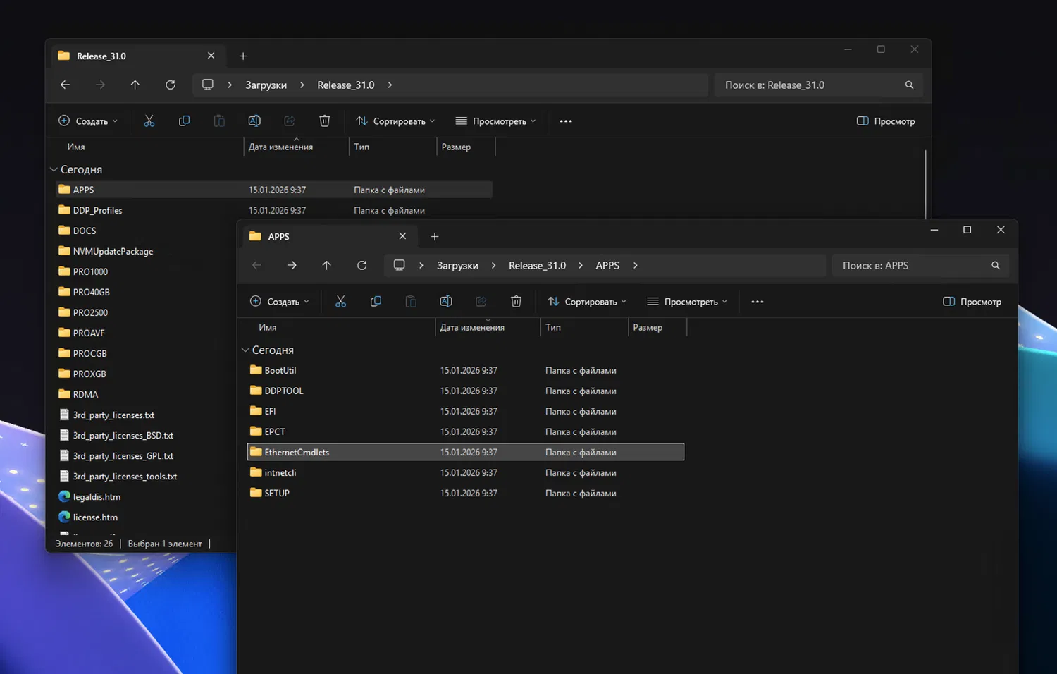Click the scrollbar in Release_31.0 file list
The height and width of the screenshot is (674, 1057).
[x=925, y=183]
